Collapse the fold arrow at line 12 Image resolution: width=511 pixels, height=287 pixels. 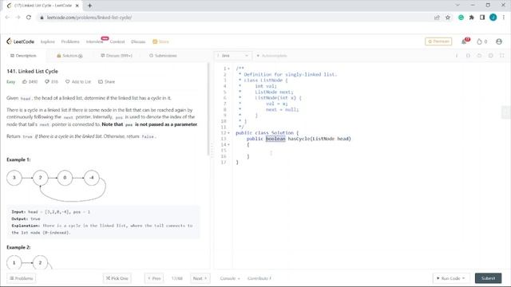coord(228,133)
